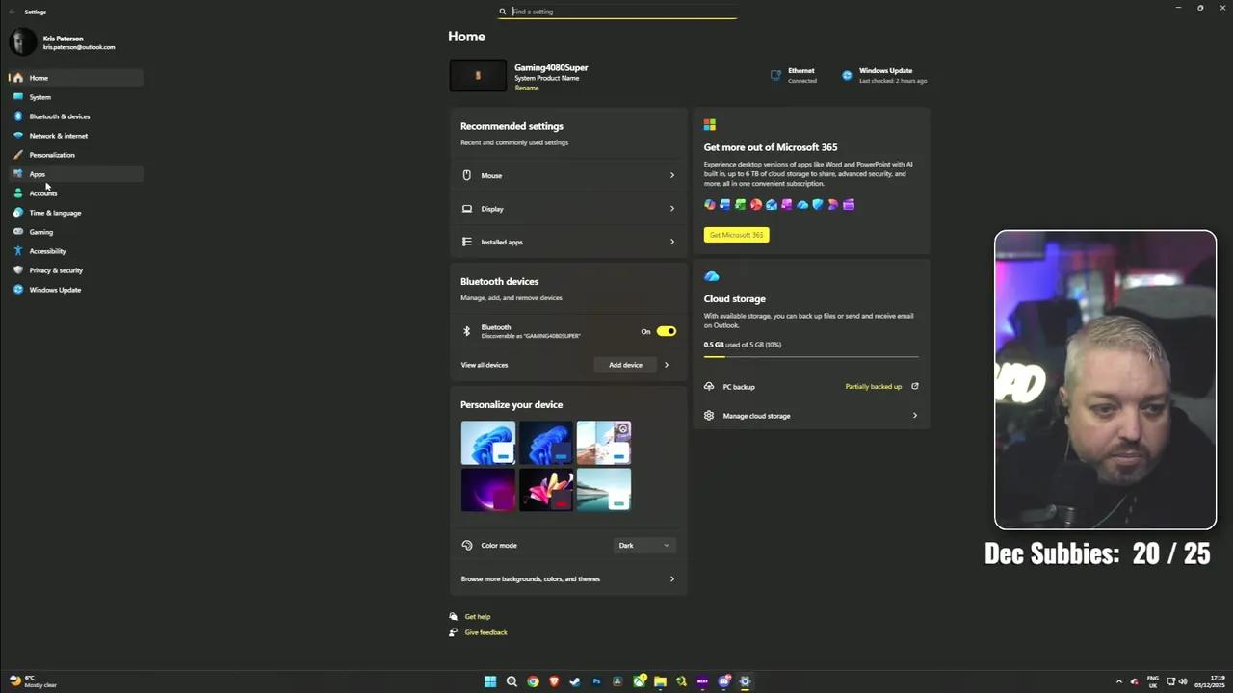The height and width of the screenshot is (693, 1233).
Task: Click the back arrow in Settings title bar
Action: click(12, 12)
